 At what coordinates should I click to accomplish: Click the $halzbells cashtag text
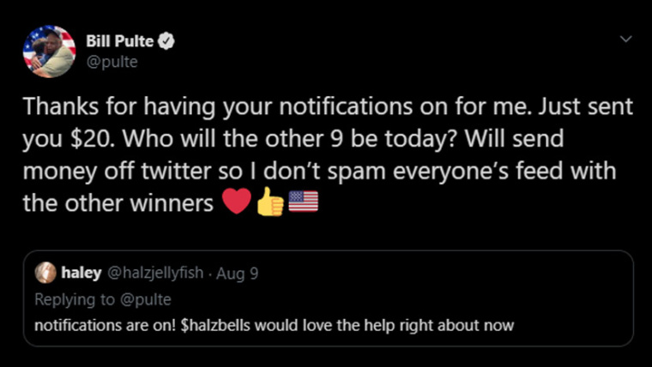coord(220,325)
